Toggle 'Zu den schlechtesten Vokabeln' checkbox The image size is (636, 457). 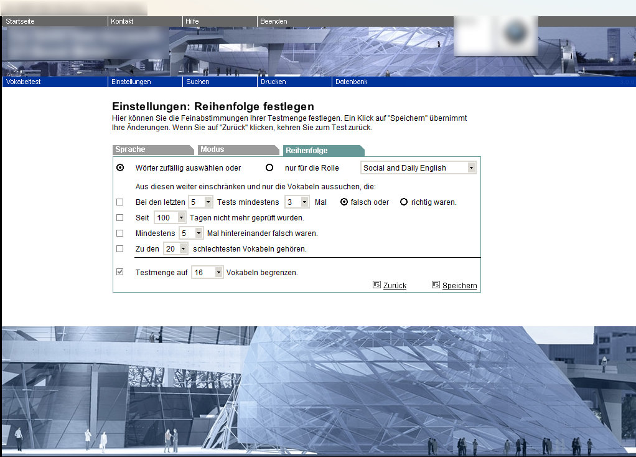coord(120,248)
